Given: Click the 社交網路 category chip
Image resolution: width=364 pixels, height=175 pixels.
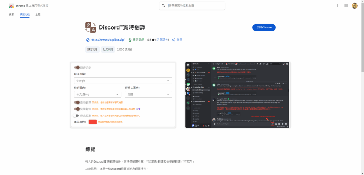Looking at the screenshot, I should click(108, 49).
